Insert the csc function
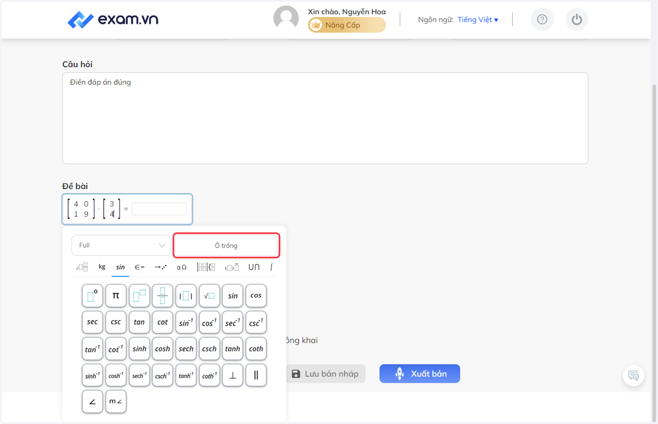The height and width of the screenshot is (424, 658). coord(116,322)
